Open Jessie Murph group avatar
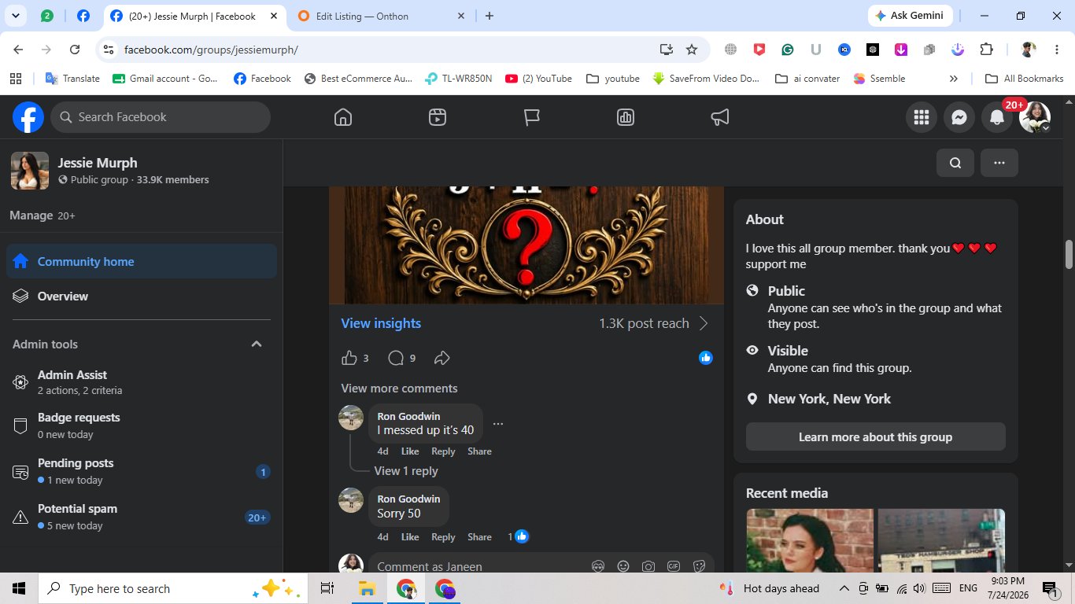 [x=30, y=171]
